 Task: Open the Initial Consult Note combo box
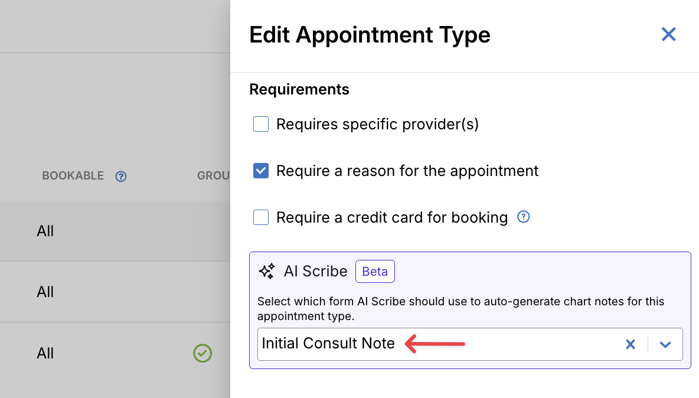click(437, 344)
